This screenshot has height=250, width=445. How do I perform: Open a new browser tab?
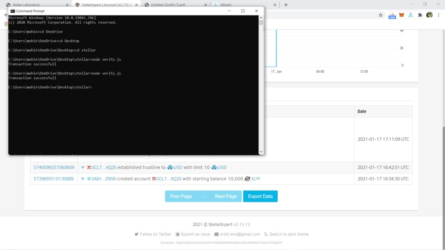(x=286, y=5)
